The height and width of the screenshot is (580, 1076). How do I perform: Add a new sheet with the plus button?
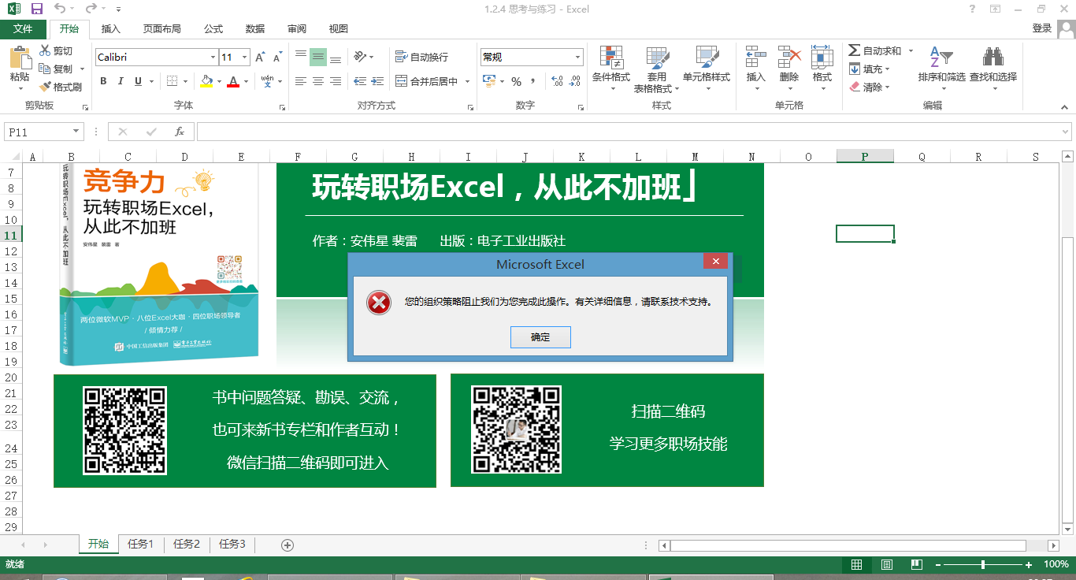click(288, 545)
